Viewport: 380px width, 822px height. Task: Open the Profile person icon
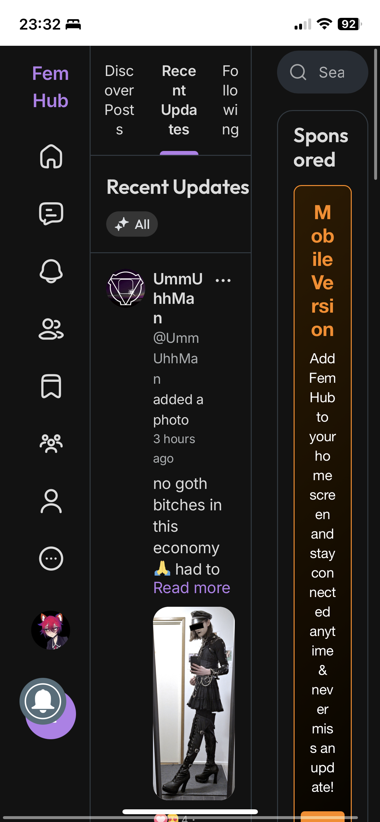click(51, 501)
